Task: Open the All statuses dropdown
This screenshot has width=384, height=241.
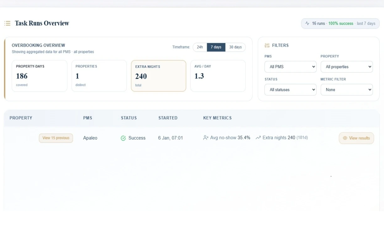Action: [x=290, y=90]
